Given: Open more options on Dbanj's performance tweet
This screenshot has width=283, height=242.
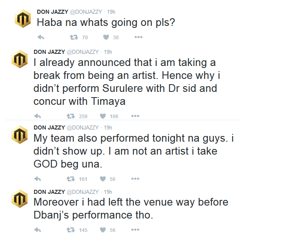Looking at the screenshot, I should [135, 230].
